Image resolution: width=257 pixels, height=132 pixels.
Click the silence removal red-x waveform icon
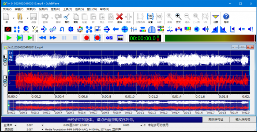(x=179, y=29)
